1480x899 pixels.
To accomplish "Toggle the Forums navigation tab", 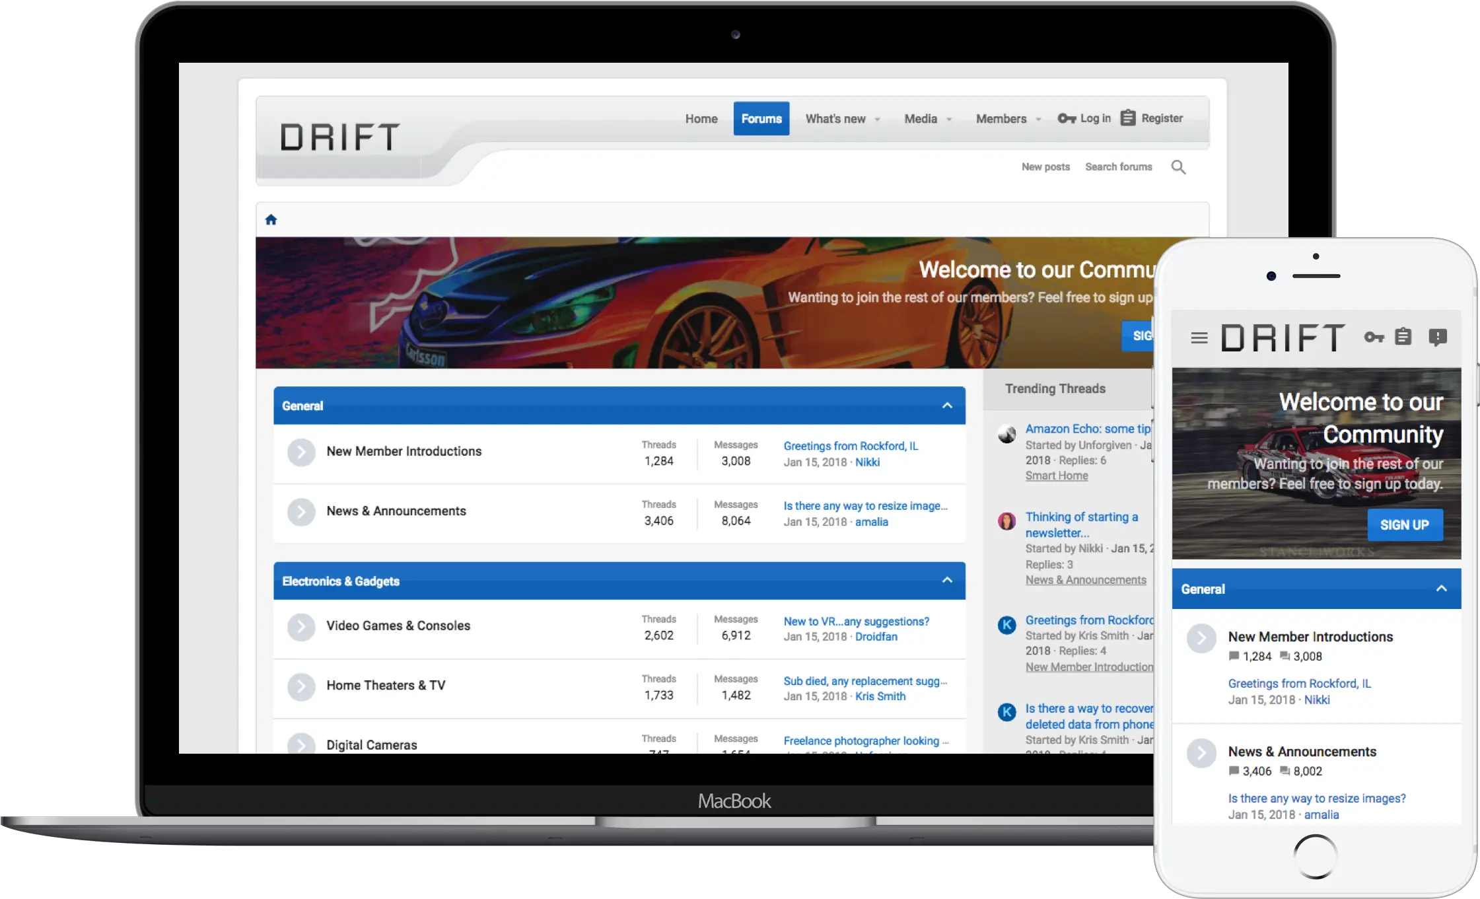I will pos(761,118).
